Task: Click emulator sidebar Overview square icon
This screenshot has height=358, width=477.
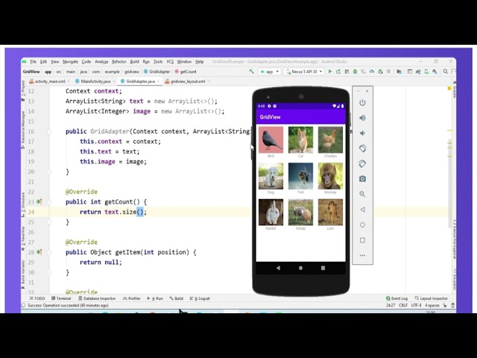Action: click(x=362, y=240)
